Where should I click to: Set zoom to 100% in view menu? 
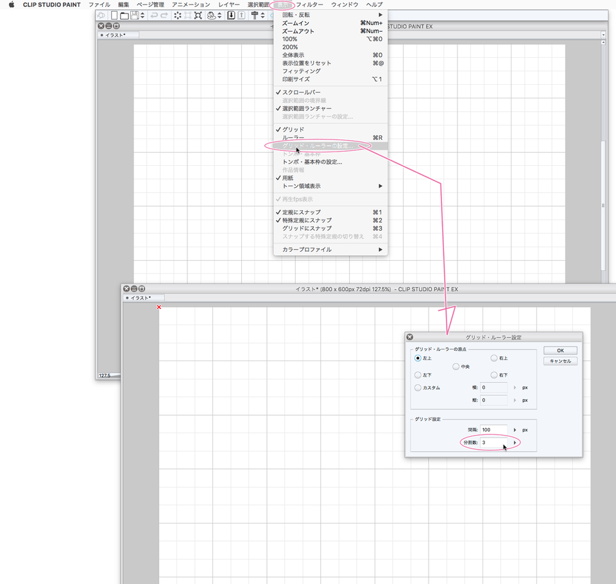[x=330, y=39]
